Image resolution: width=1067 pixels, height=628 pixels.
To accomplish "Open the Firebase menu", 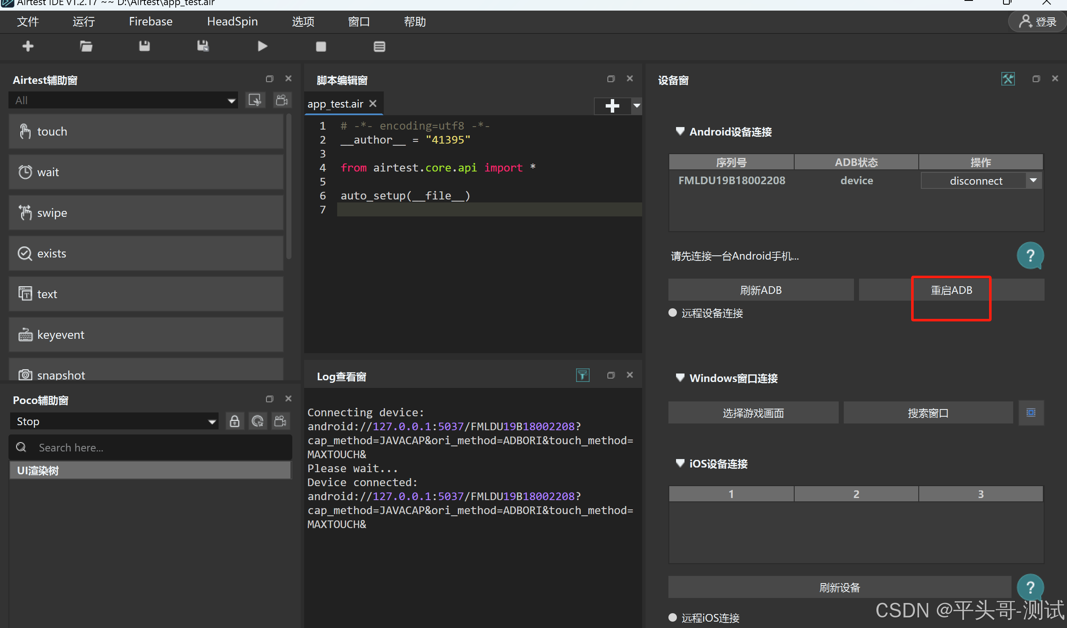I will click(150, 22).
